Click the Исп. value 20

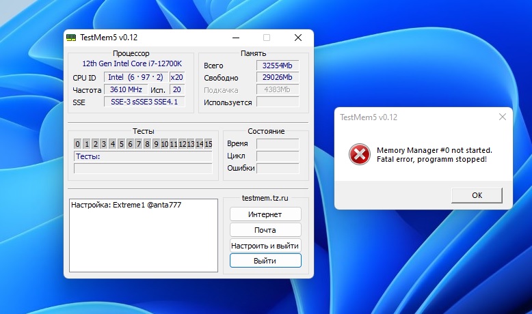177,89
